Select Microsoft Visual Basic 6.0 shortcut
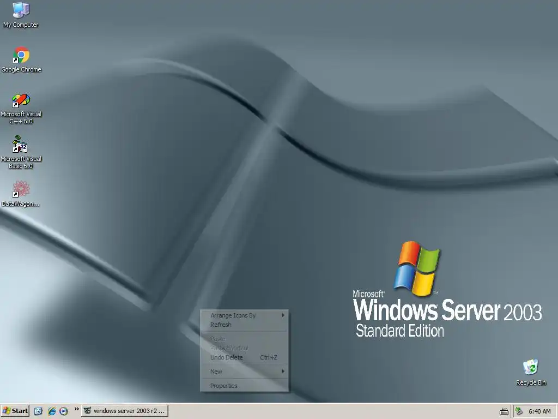The width and height of the screenshot is (558, 419). pos(21,153)
